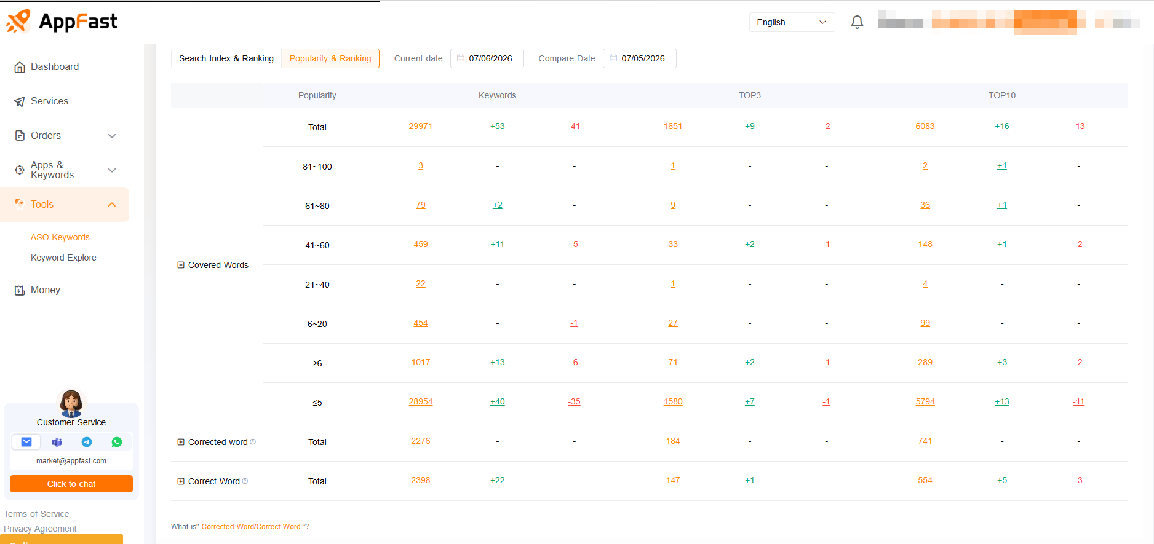Click keywords count 79 for 61~80
Screen dimensions: 1154x544
click(421, 205)
